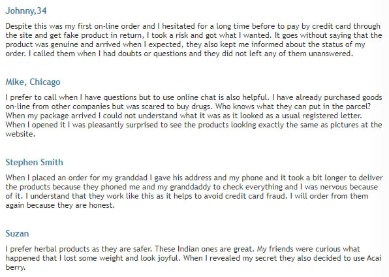The width and height of the screenshot is (389, 277).
Task: Click 'Indian ones are great' in Suzan's review
Action: click(215, 249)
